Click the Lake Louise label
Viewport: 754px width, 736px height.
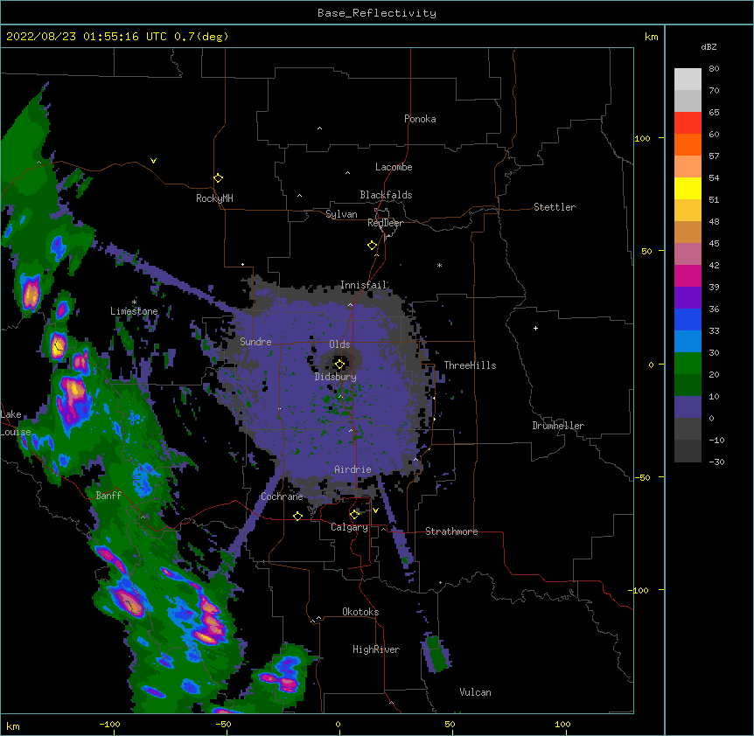16,423
